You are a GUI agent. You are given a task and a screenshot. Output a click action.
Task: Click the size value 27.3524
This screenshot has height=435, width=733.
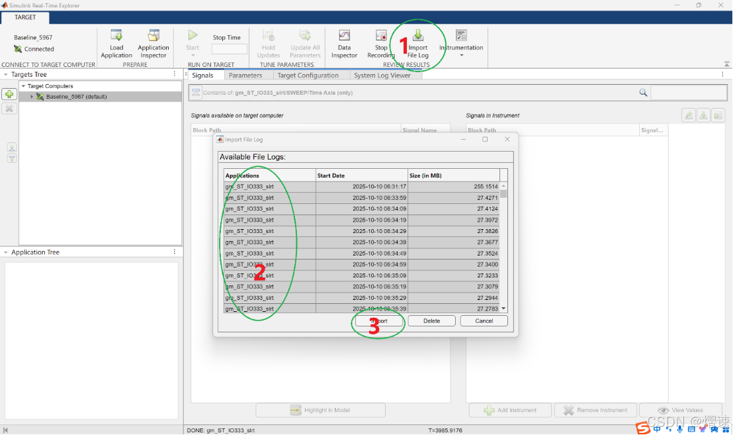pyautogui.click(x=488, y=254)
